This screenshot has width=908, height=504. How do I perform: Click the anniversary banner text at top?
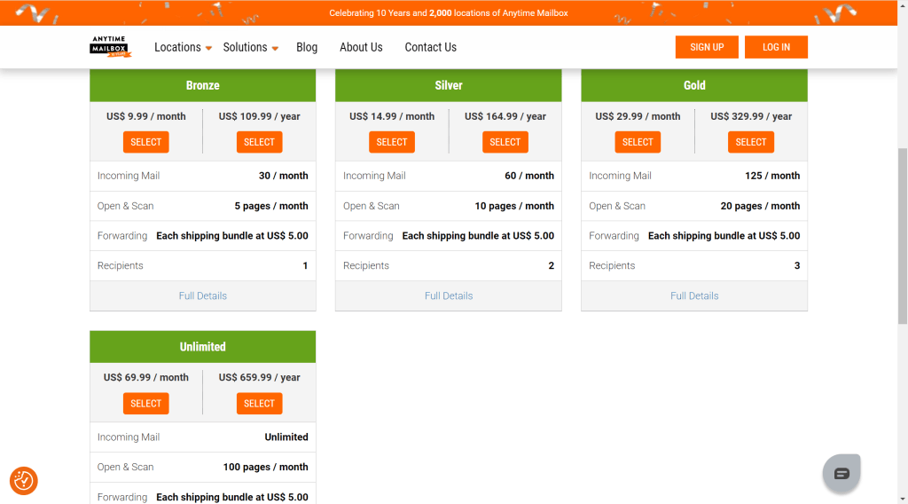(449, 12)
